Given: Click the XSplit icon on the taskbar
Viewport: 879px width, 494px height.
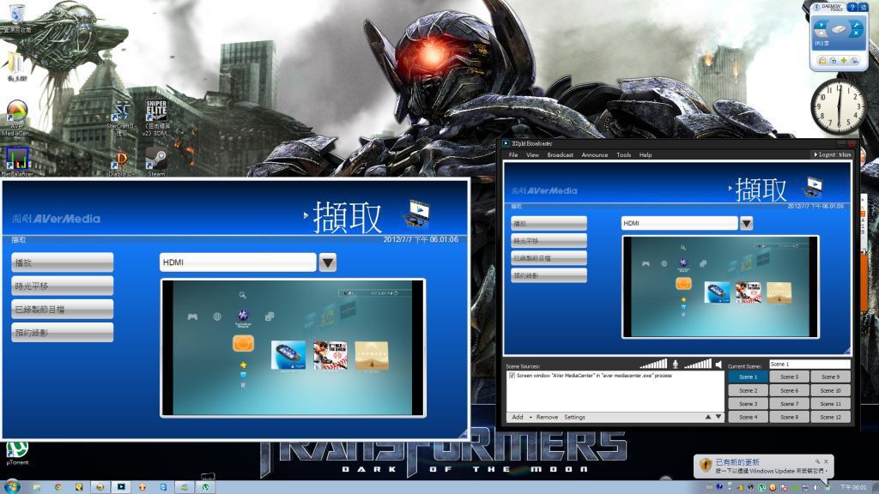Looking at the screenshot, I should (x=120, y=487).
